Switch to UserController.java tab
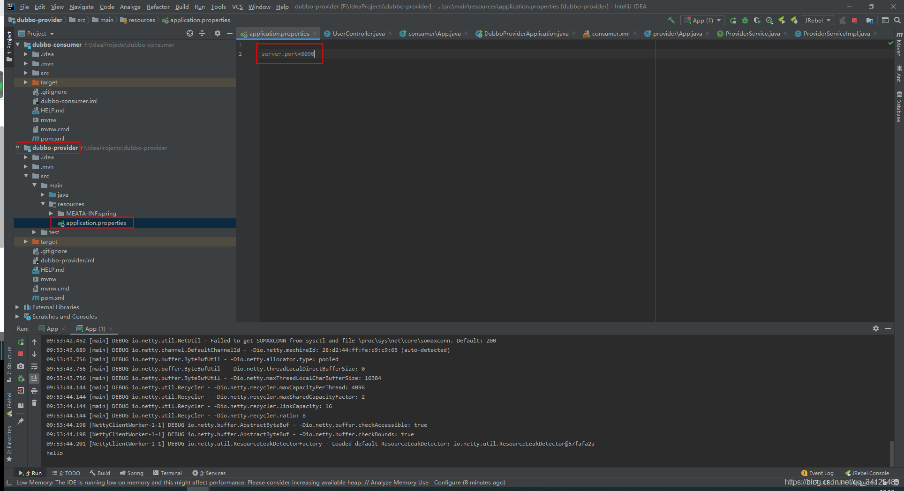The height and width of the screenshot is (491, 904). coord(359,33)
